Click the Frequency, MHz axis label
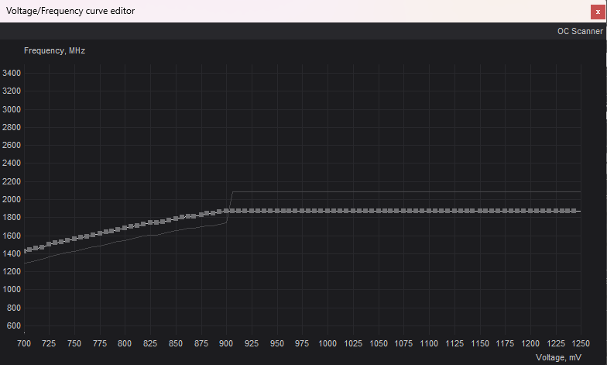 point(54,50)
